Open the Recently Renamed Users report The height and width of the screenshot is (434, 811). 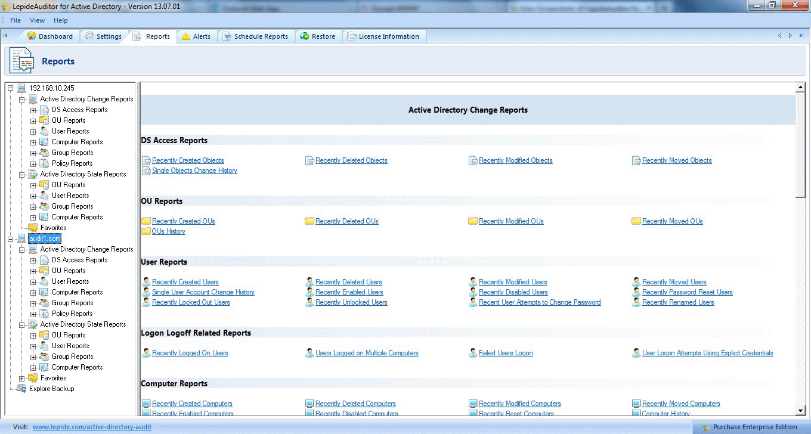[x=678, y=302]
